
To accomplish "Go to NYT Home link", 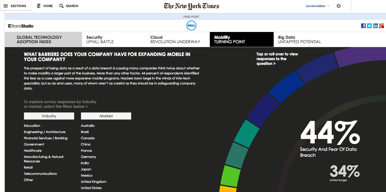I will pyautogui.click(x=45, y=6).
